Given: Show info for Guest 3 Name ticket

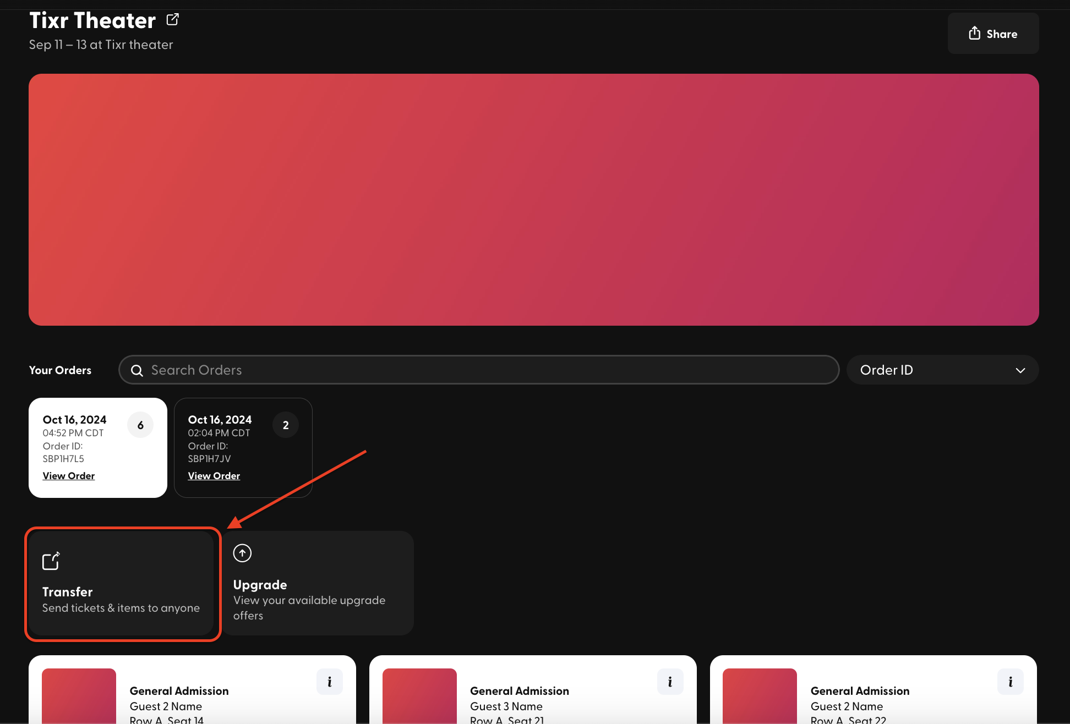Looking at the screenshot, I should coord(670,682).
